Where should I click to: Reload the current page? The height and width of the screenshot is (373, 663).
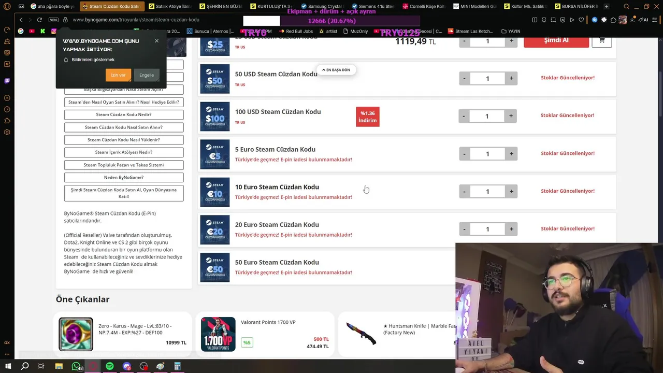point(39,20)
